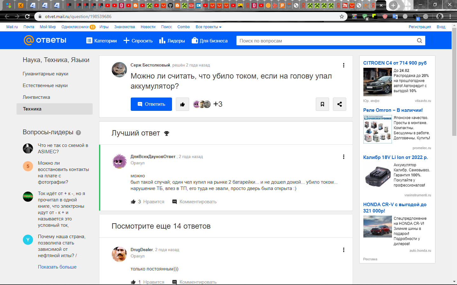Open Игры in the top bar
This screenshot has height=285, width=457.
[104, 27]
